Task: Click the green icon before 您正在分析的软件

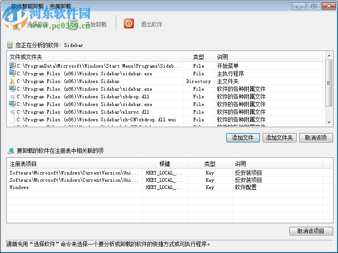Action: (x=10, y=45)
